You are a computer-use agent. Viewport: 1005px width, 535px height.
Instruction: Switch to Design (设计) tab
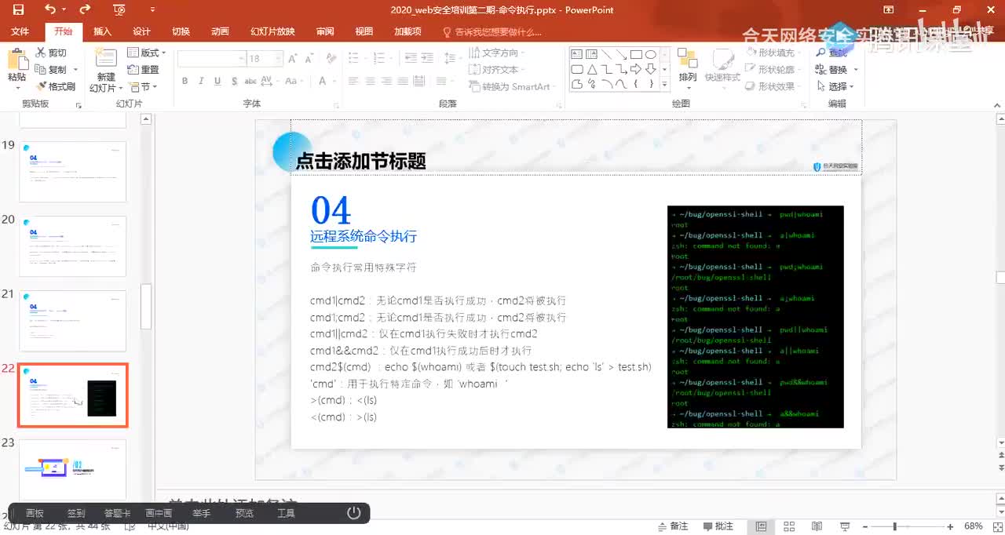tap(141, 31)
